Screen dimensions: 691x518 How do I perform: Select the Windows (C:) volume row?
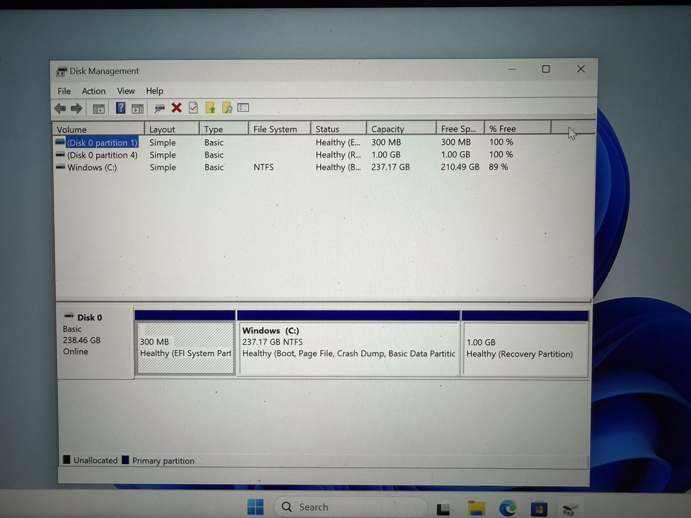click(92, 167)
